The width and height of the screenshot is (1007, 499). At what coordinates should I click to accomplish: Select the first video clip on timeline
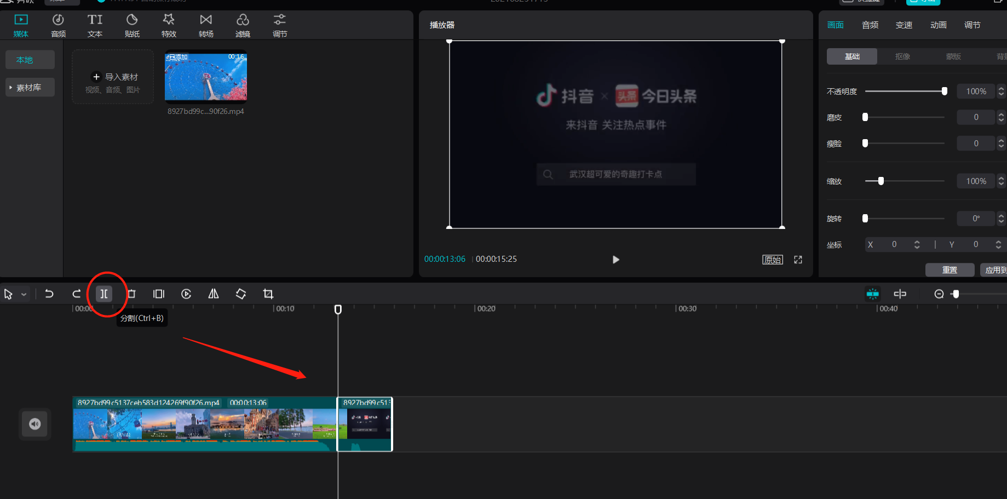[x=205, y=424]
